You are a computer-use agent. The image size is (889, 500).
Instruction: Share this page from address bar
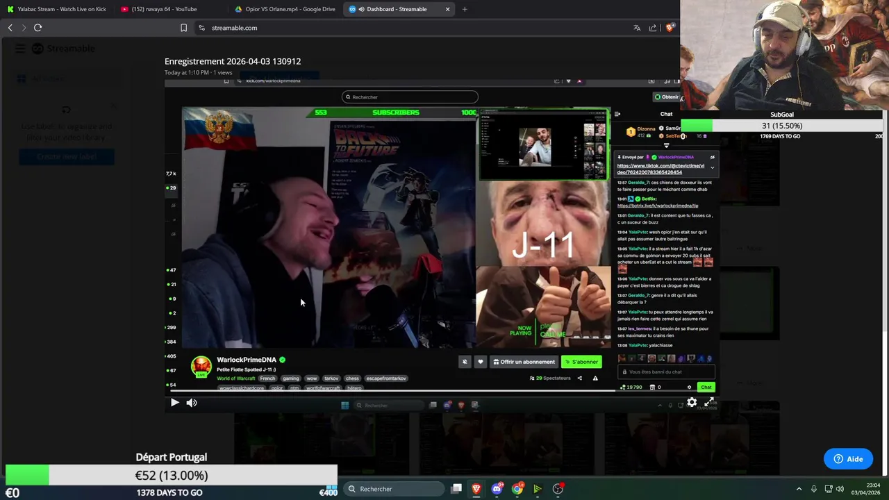pyautogui.click(x=653, y=28)
